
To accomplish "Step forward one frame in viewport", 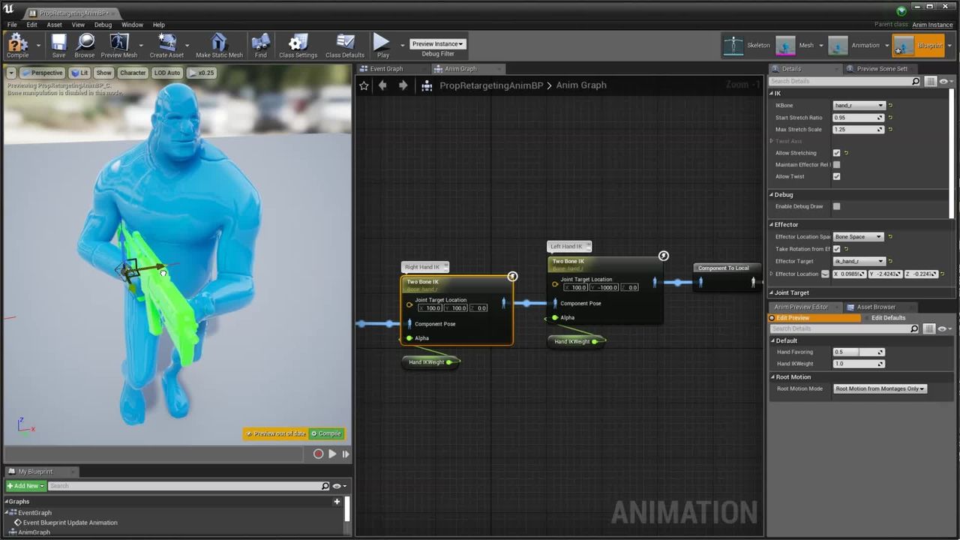I will point(346,454).
